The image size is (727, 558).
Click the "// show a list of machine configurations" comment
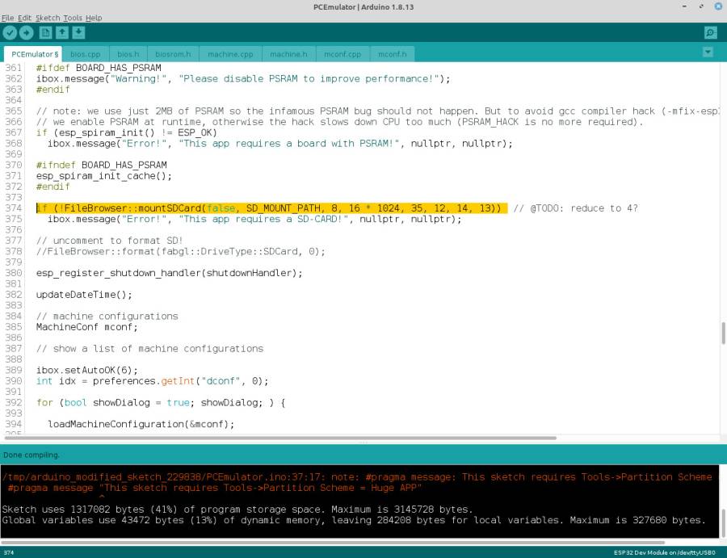coord(149,349)
